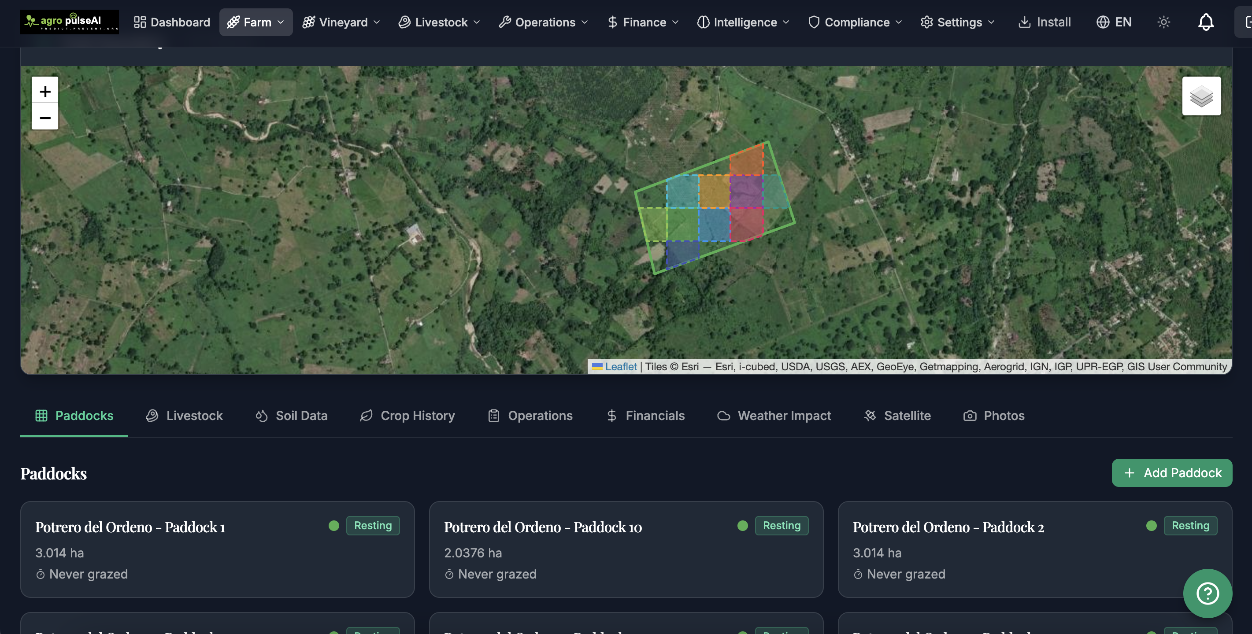Click the globe language icon
The width and height of the screenshot is (1252, 634).
(x=1103, y=22)
